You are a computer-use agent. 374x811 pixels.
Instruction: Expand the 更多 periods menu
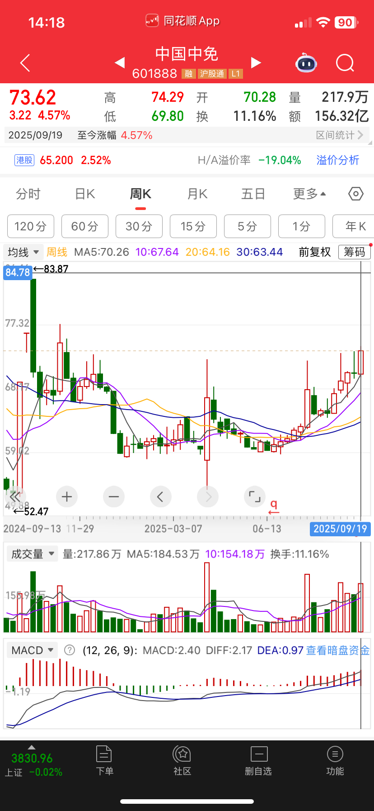(310, 194)
